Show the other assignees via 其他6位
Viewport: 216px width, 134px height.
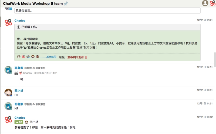49,57
